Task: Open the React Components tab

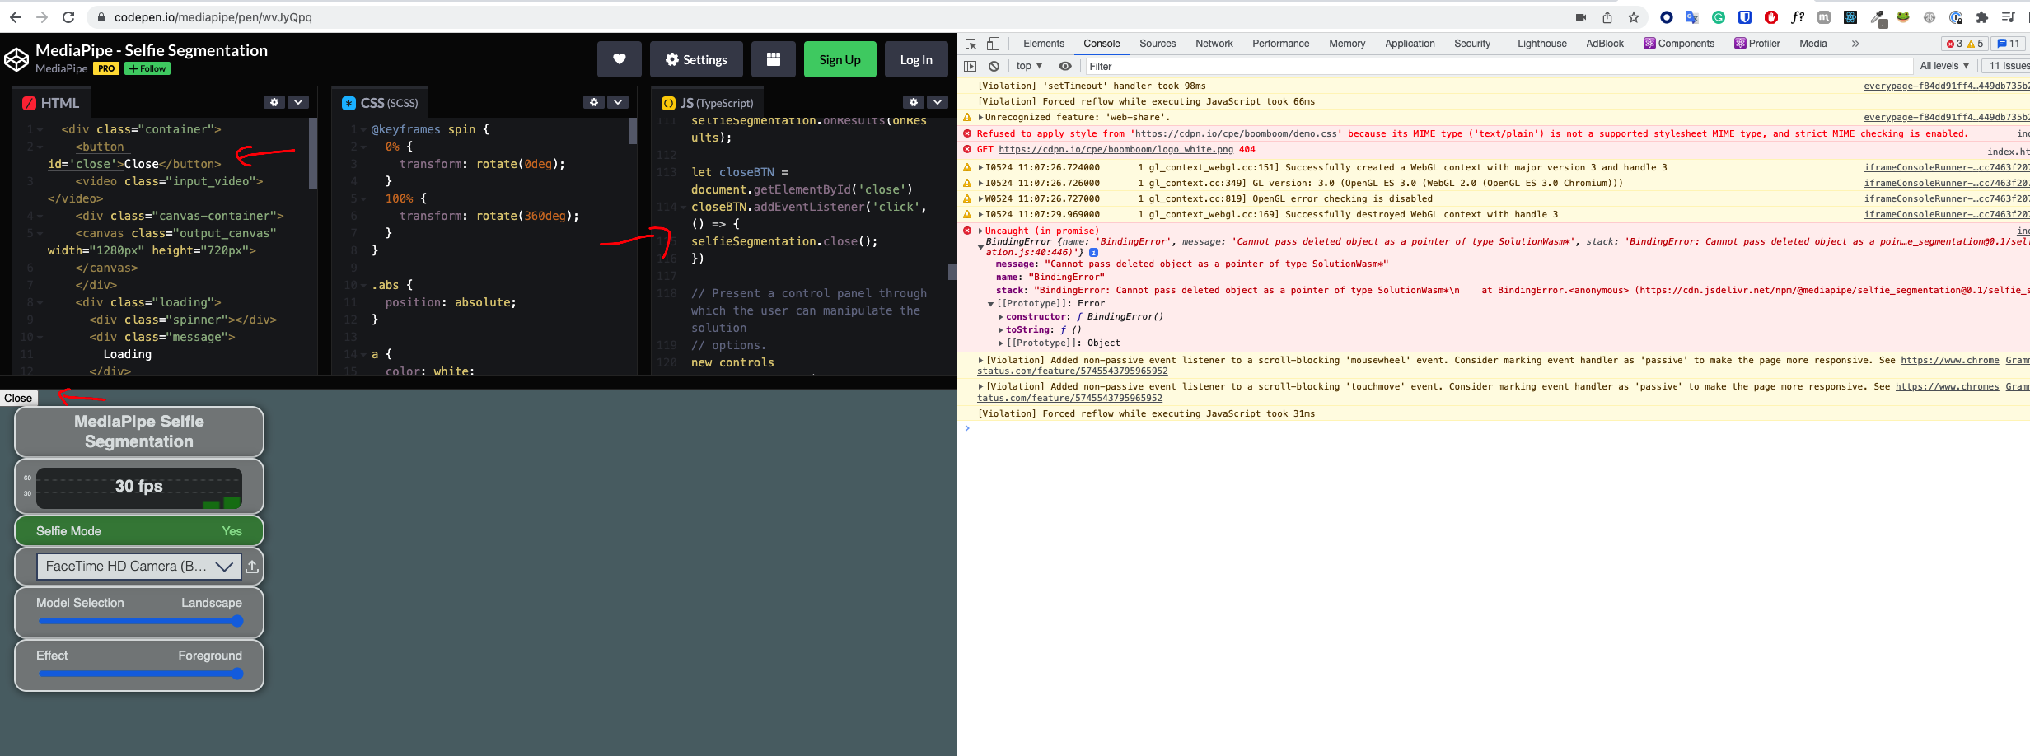Action: pyautogui.click(x=1679, y=44)
